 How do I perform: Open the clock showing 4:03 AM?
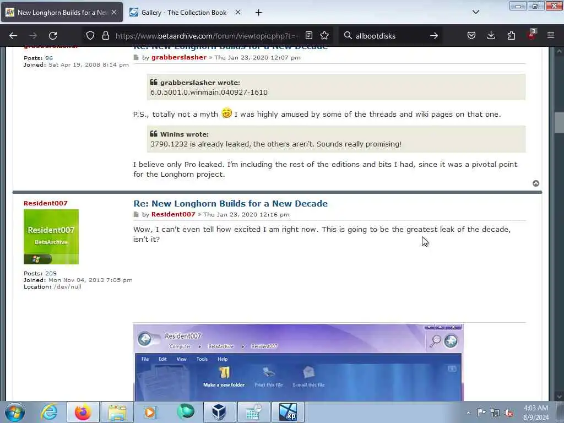click(x=536, y=413)
